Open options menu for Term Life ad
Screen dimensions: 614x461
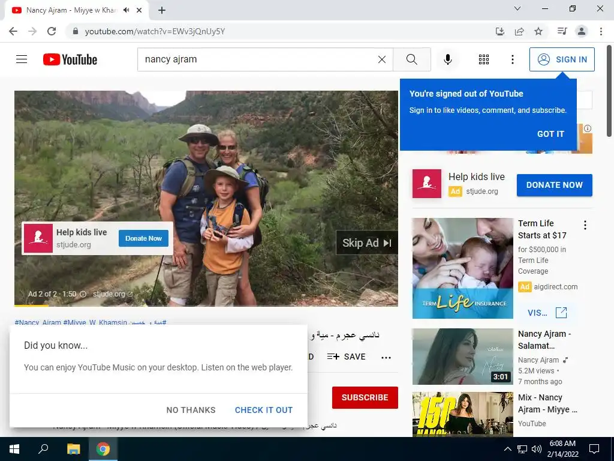click(x=585, y=225)
